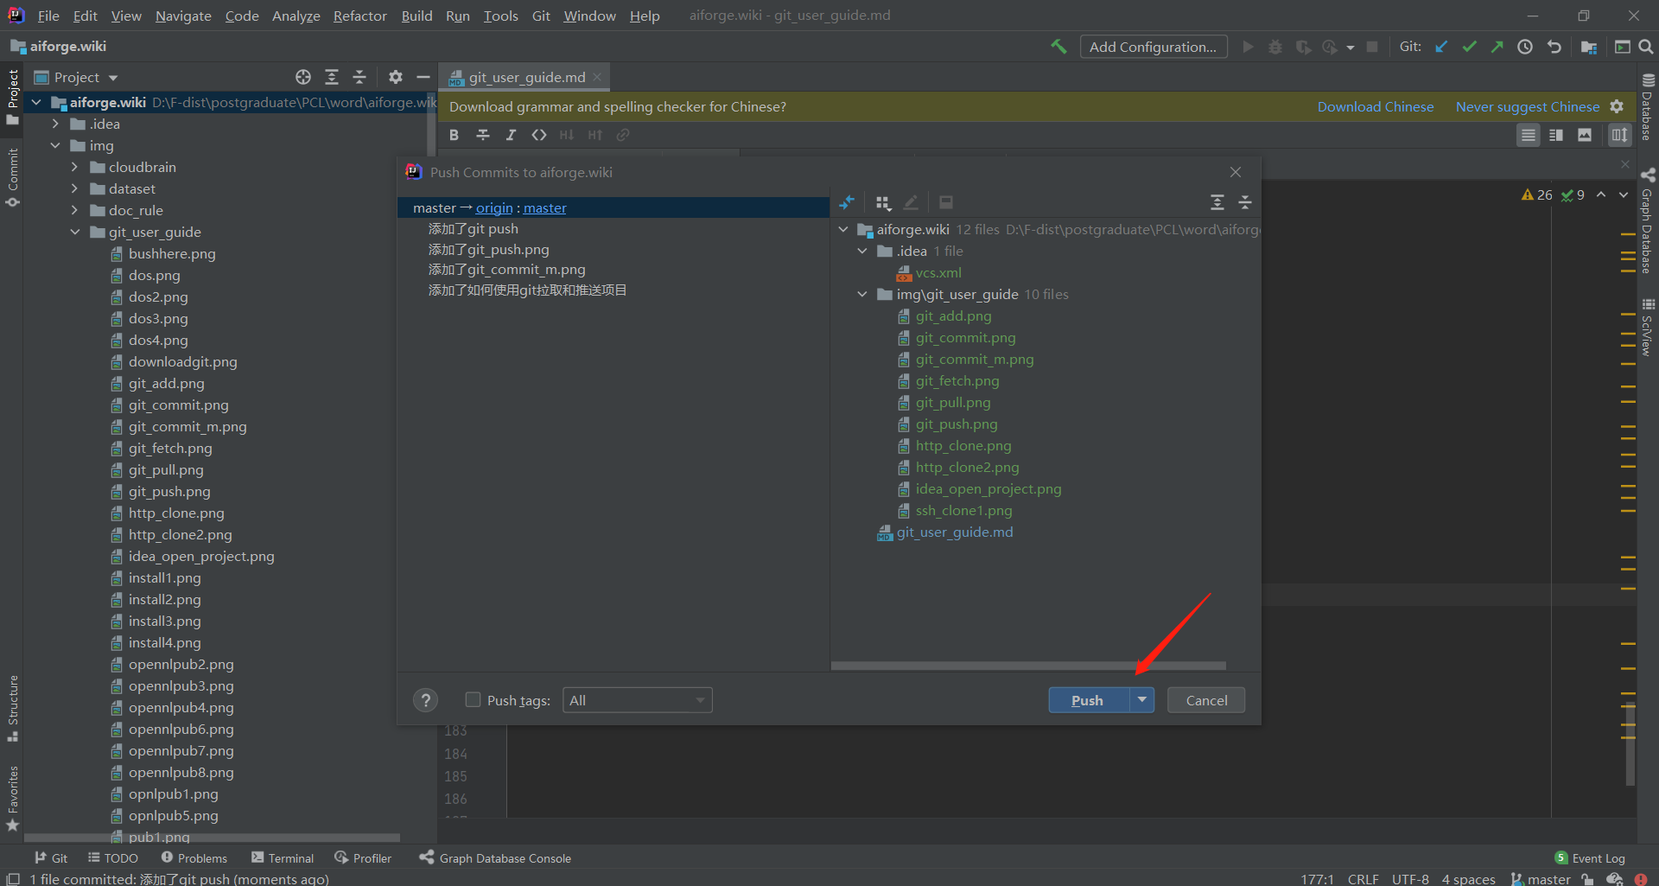This screenshot has width=1659, height=886.
Task: Expand all files in push dialog
Action: pyautogui.click(x=1217, y=202)
